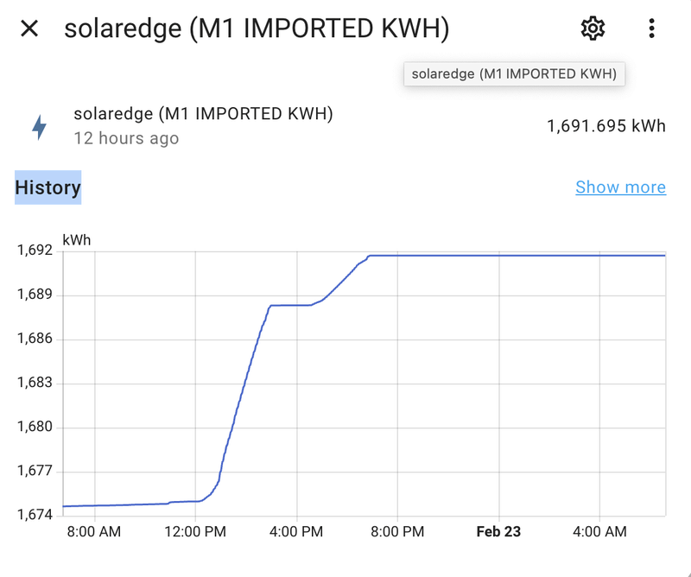Click the entity name beside the lightning icon

203,114
